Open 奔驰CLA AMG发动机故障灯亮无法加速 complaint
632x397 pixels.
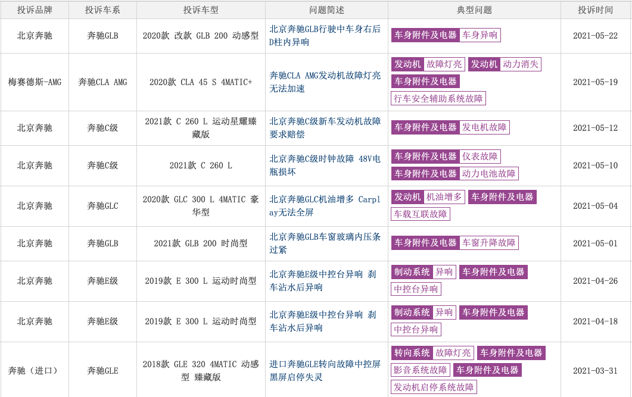pos(325,82)
